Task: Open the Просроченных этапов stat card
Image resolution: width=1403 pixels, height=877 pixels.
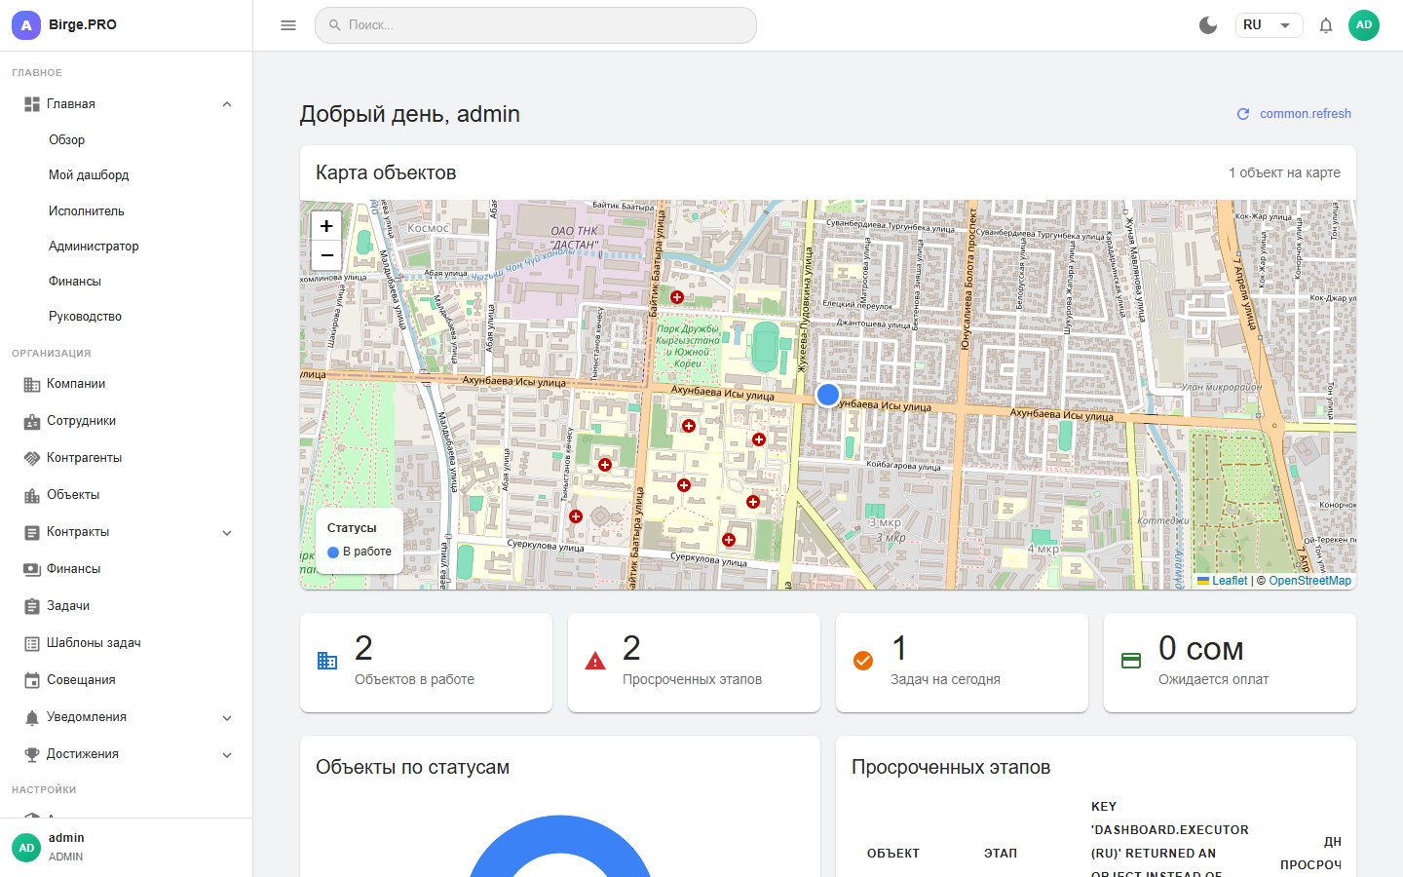Action: coord(694,663)
